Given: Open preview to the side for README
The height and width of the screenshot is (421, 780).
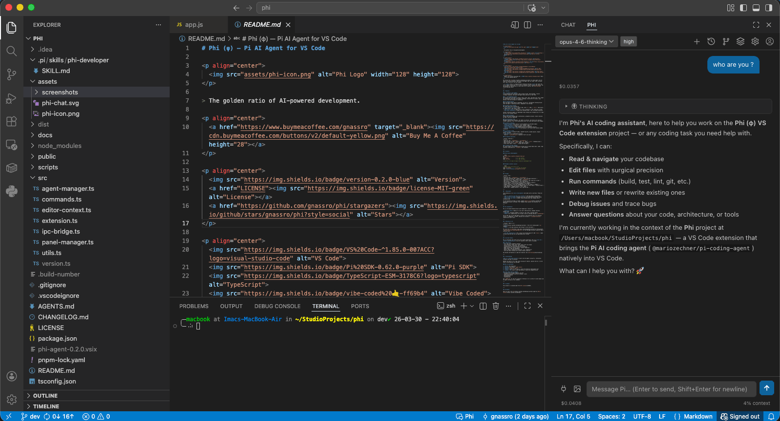Looking at the screenshot, I should (515, 25).
